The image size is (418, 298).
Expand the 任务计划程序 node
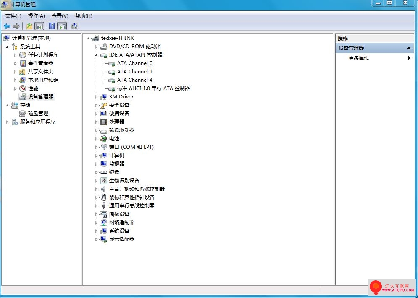pos(16,55)
